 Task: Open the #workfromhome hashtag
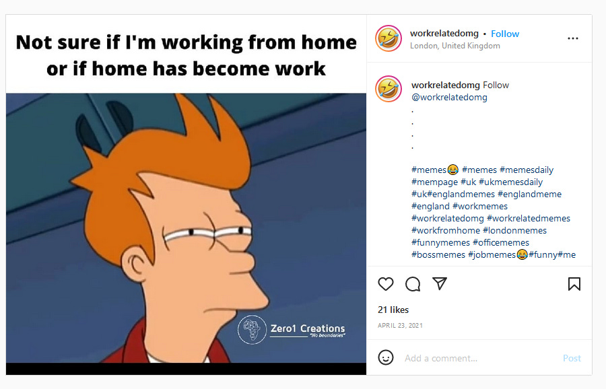(446, 230)
